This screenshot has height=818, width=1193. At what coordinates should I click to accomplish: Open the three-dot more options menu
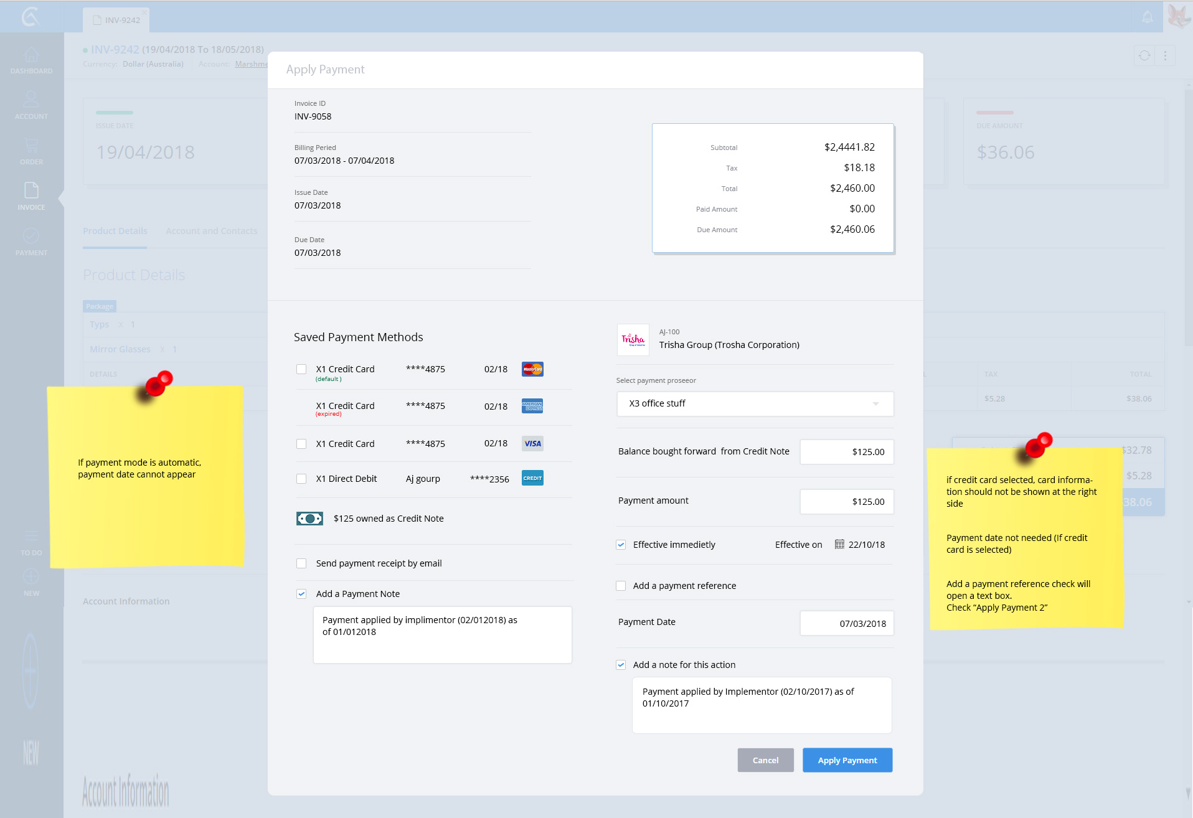[1165, 56]
